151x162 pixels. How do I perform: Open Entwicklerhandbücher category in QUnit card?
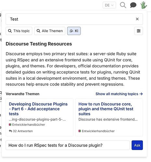96,131
